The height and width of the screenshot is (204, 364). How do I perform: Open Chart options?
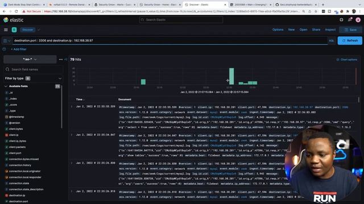point(346,59)
